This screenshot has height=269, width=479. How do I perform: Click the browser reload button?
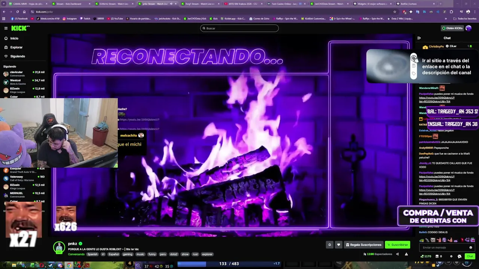pos(18,12)
